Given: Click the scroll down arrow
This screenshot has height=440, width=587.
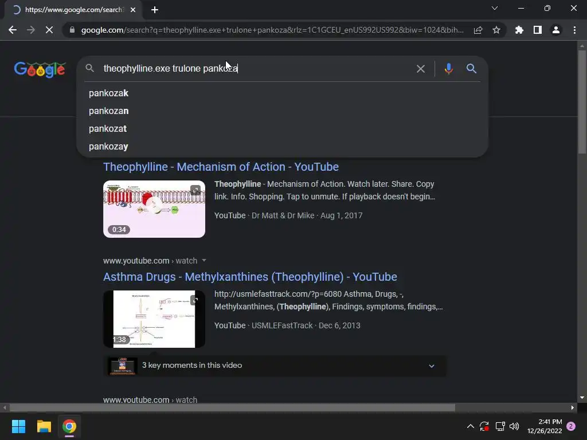Looking at the screenshot, I should (582, 398).
